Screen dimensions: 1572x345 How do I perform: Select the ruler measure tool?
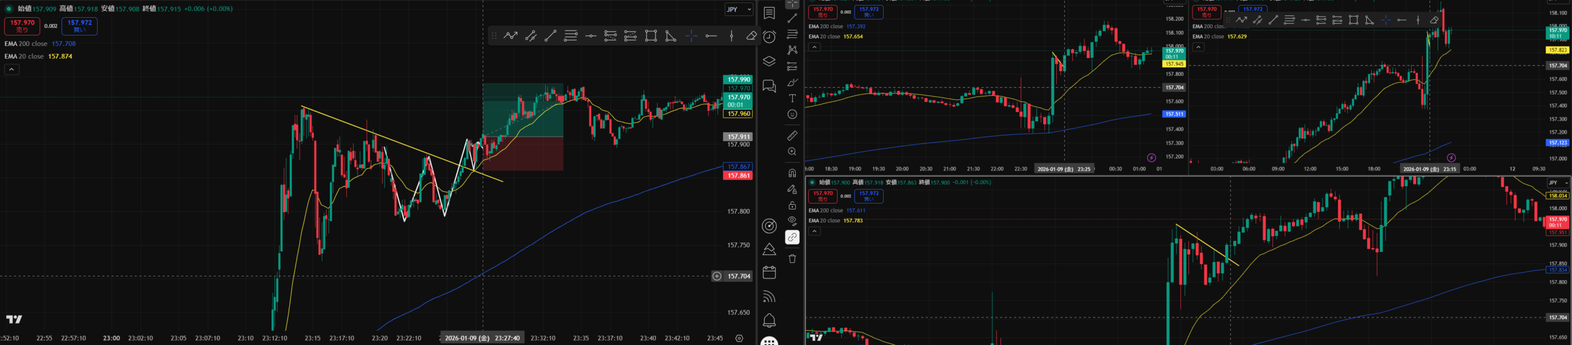(792, 135)
